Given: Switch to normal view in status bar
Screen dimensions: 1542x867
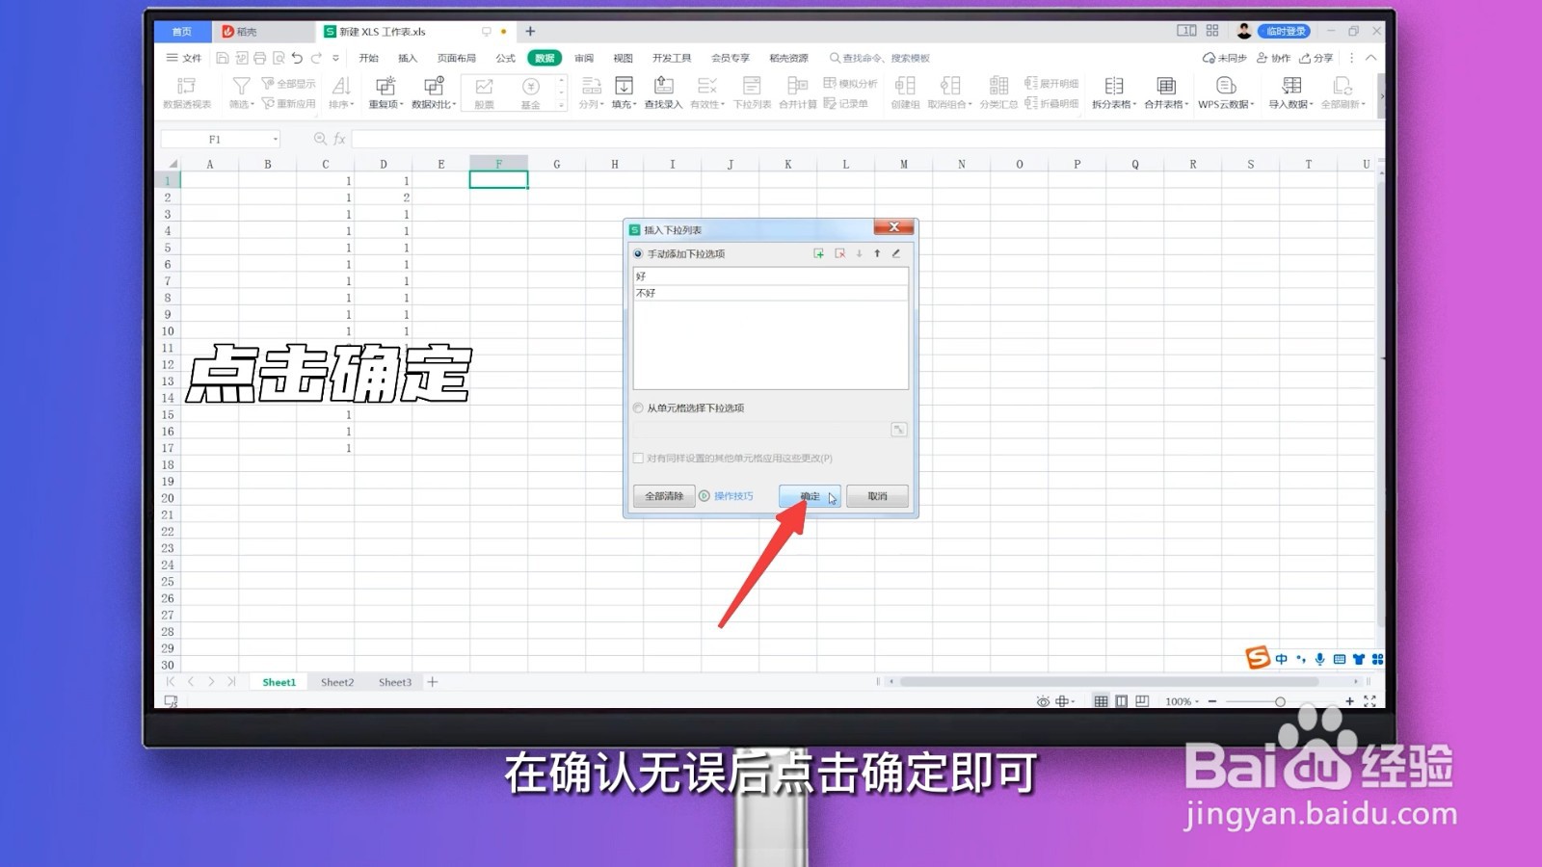Looking at the screenshot, I should (1101, 701).
